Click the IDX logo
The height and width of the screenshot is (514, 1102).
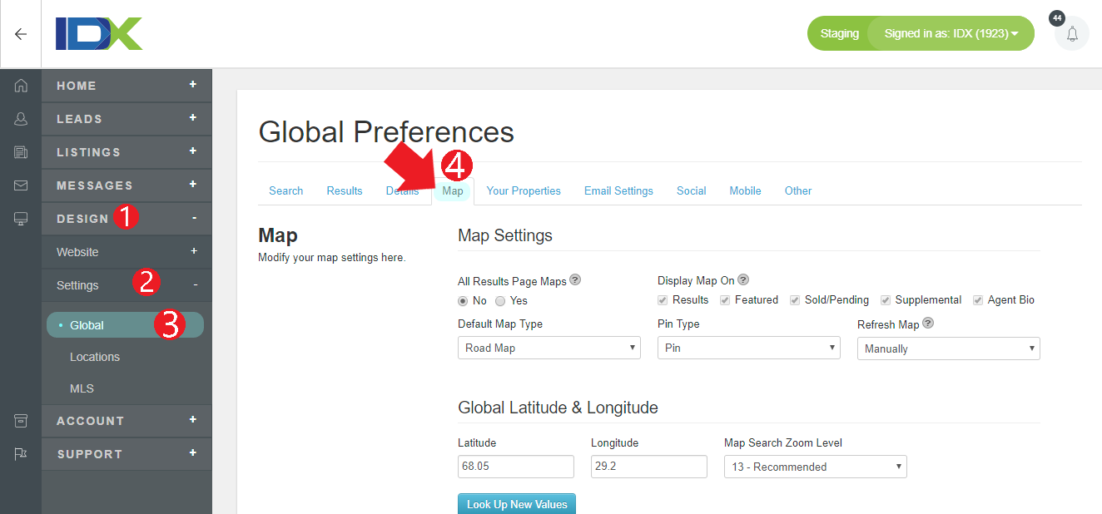pyautogui.click(x=99, y=34)
